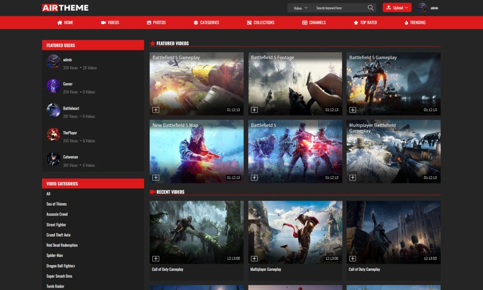Select the Red Dead Redemption category

pos(62,245)
